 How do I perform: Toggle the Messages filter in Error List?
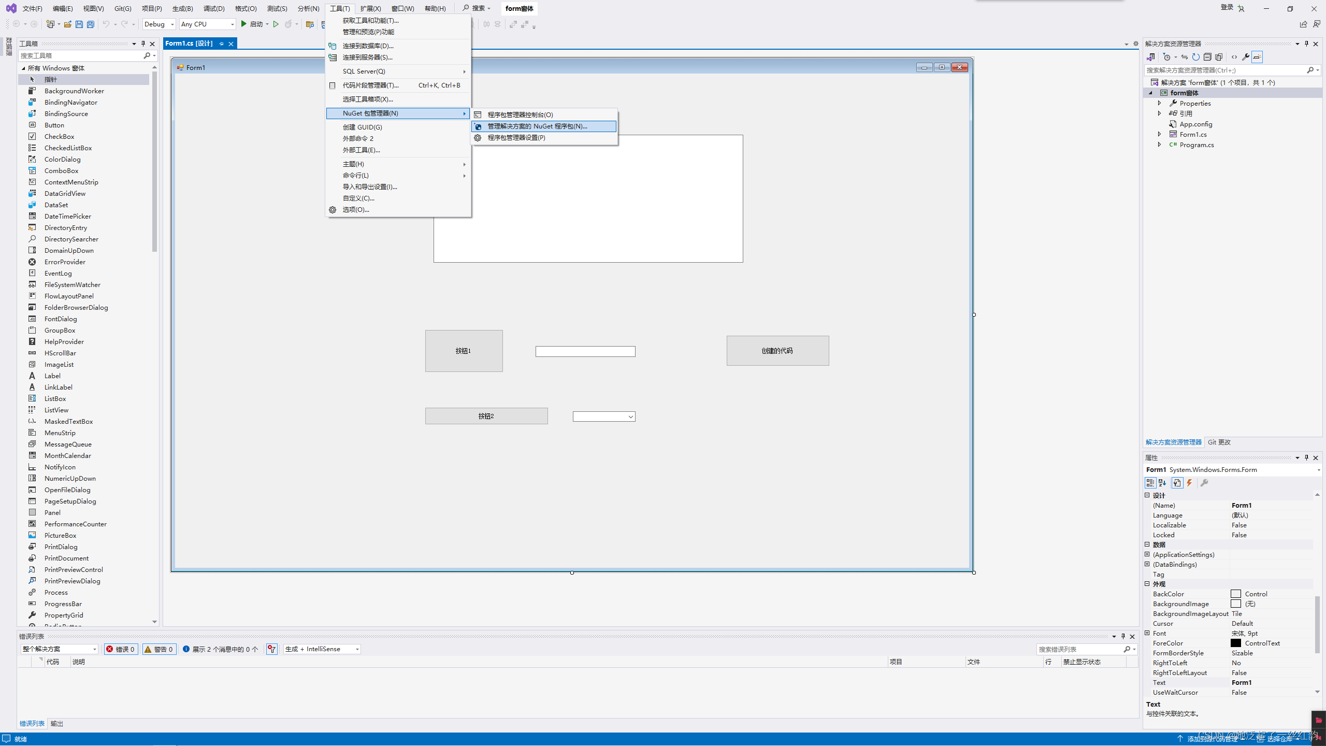click(x=221, y=649)
